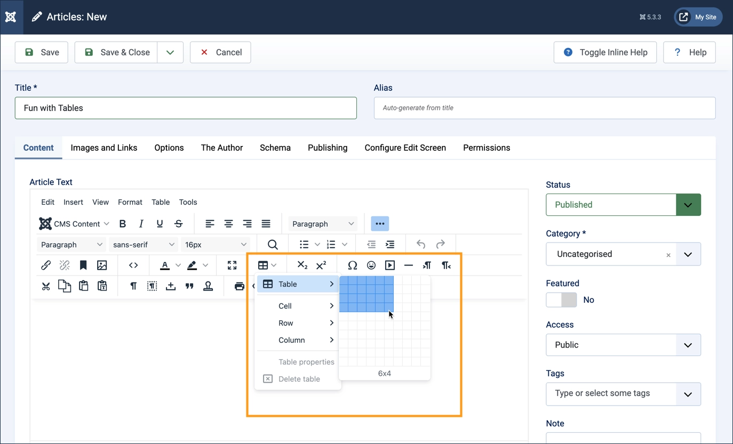The image size is (733, 444).
Task: Apply strikethrough to text
Action: pos(178,223)
